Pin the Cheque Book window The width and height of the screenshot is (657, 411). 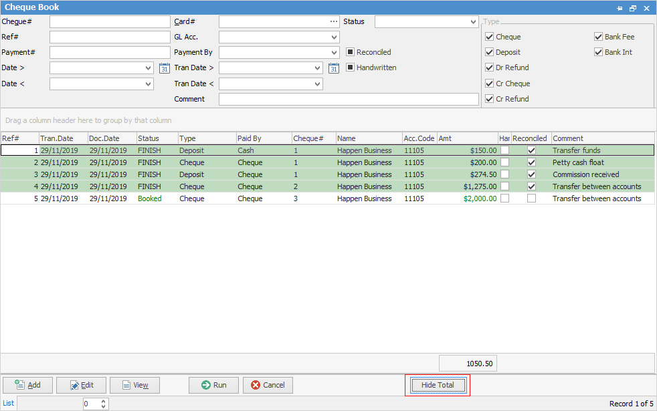620,8
